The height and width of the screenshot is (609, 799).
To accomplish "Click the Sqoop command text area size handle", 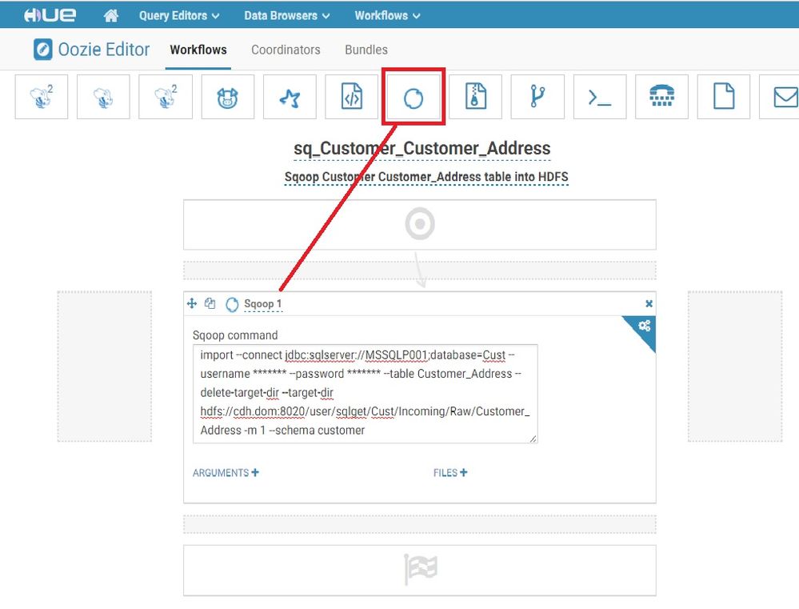I will click(x=533, y=439).
